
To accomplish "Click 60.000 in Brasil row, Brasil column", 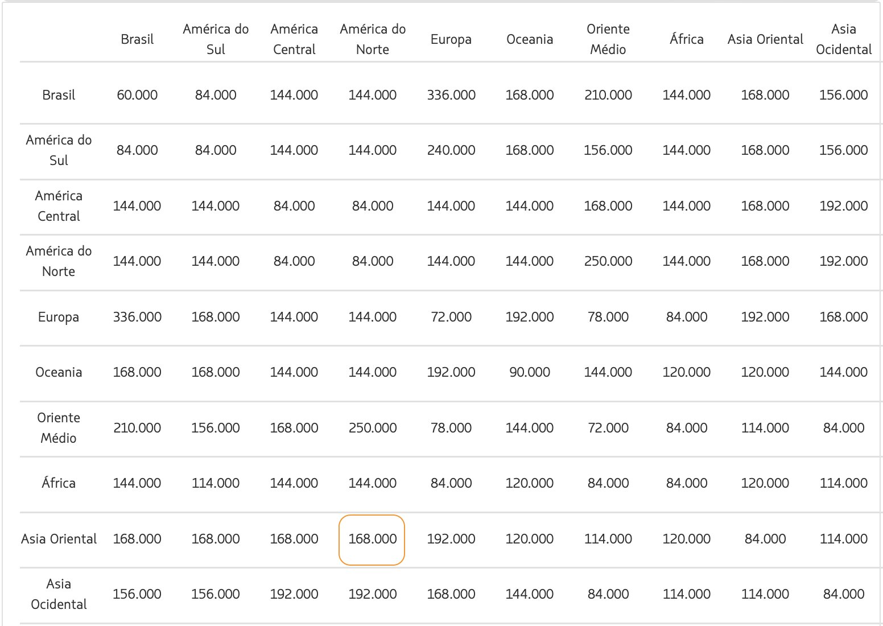I will (x=137, y=95).
